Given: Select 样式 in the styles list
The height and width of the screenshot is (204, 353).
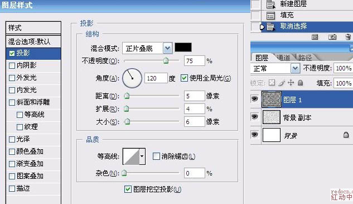Looking at the screenshot, I should 33,28.
